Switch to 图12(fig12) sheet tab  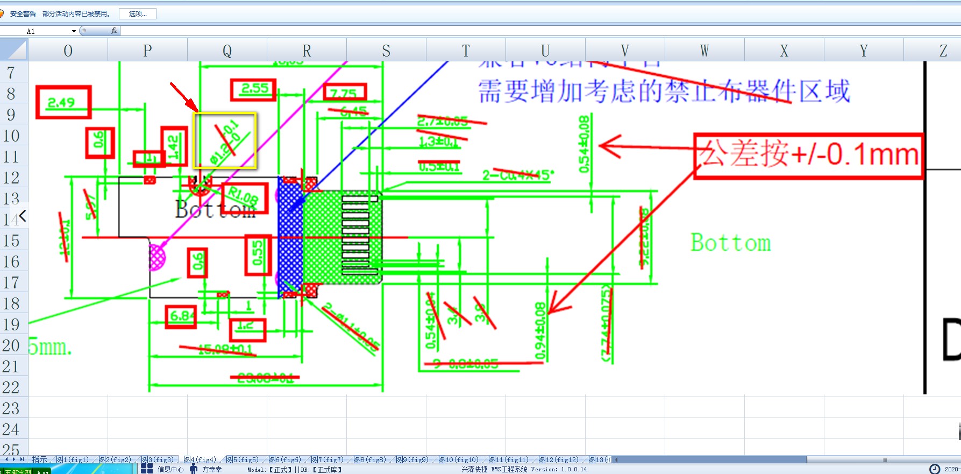click(559, 459)
